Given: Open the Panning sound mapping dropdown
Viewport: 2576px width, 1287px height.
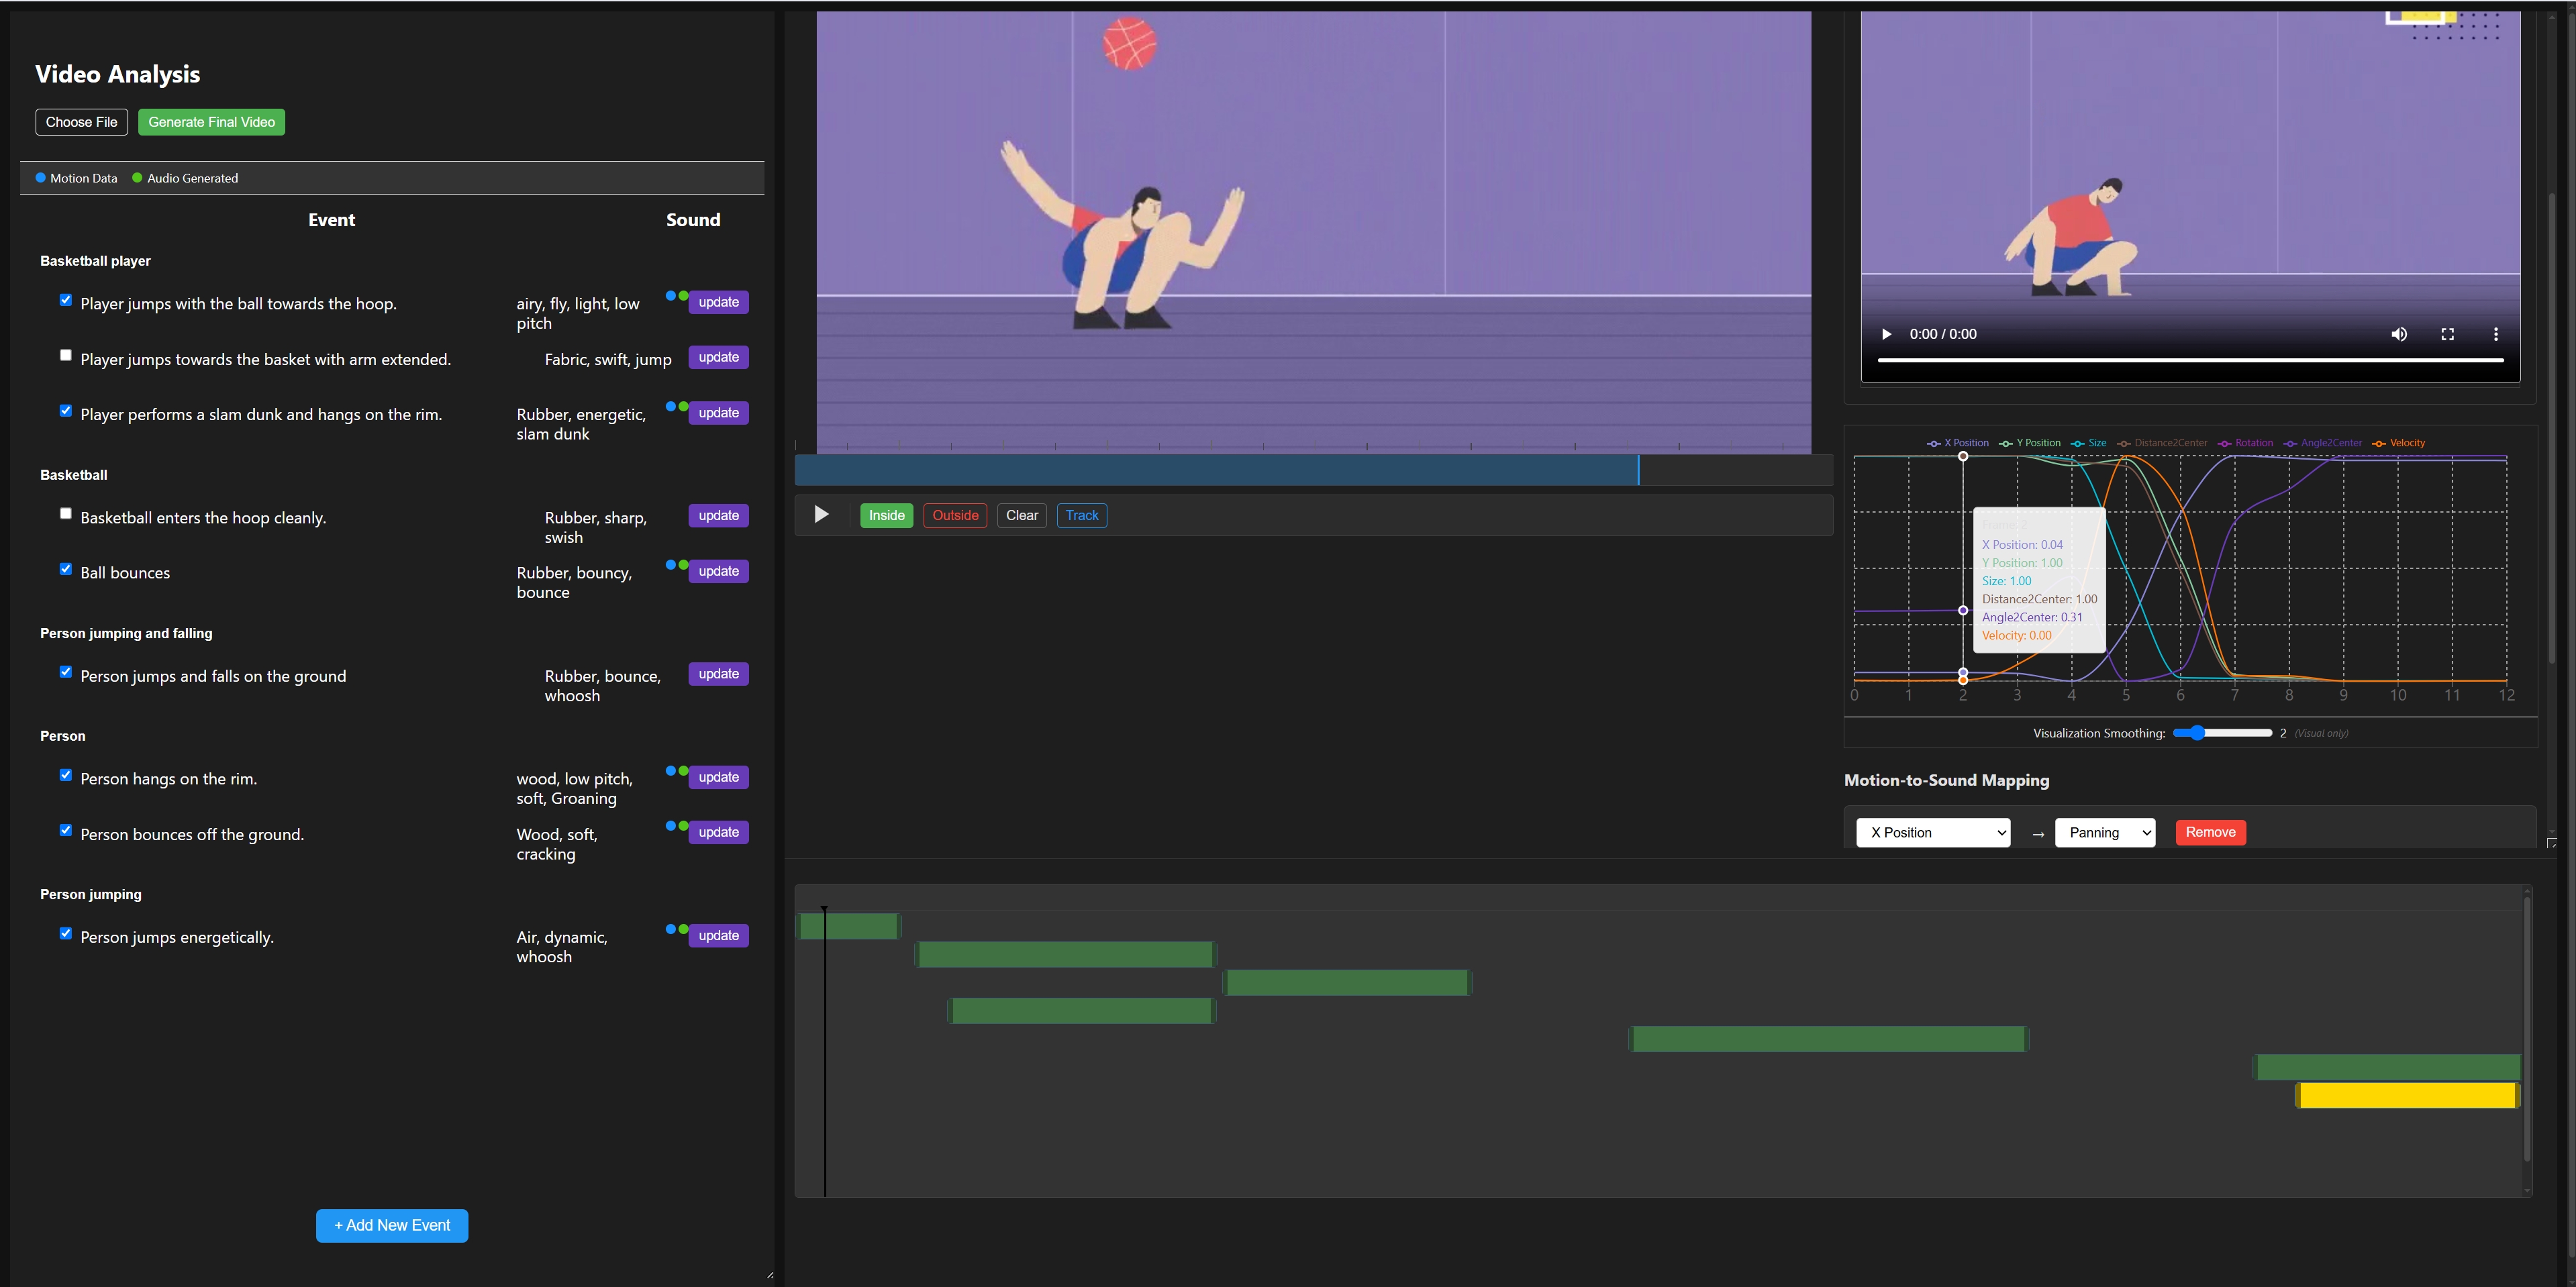Looking at the screenshot, I should 2104,832.
